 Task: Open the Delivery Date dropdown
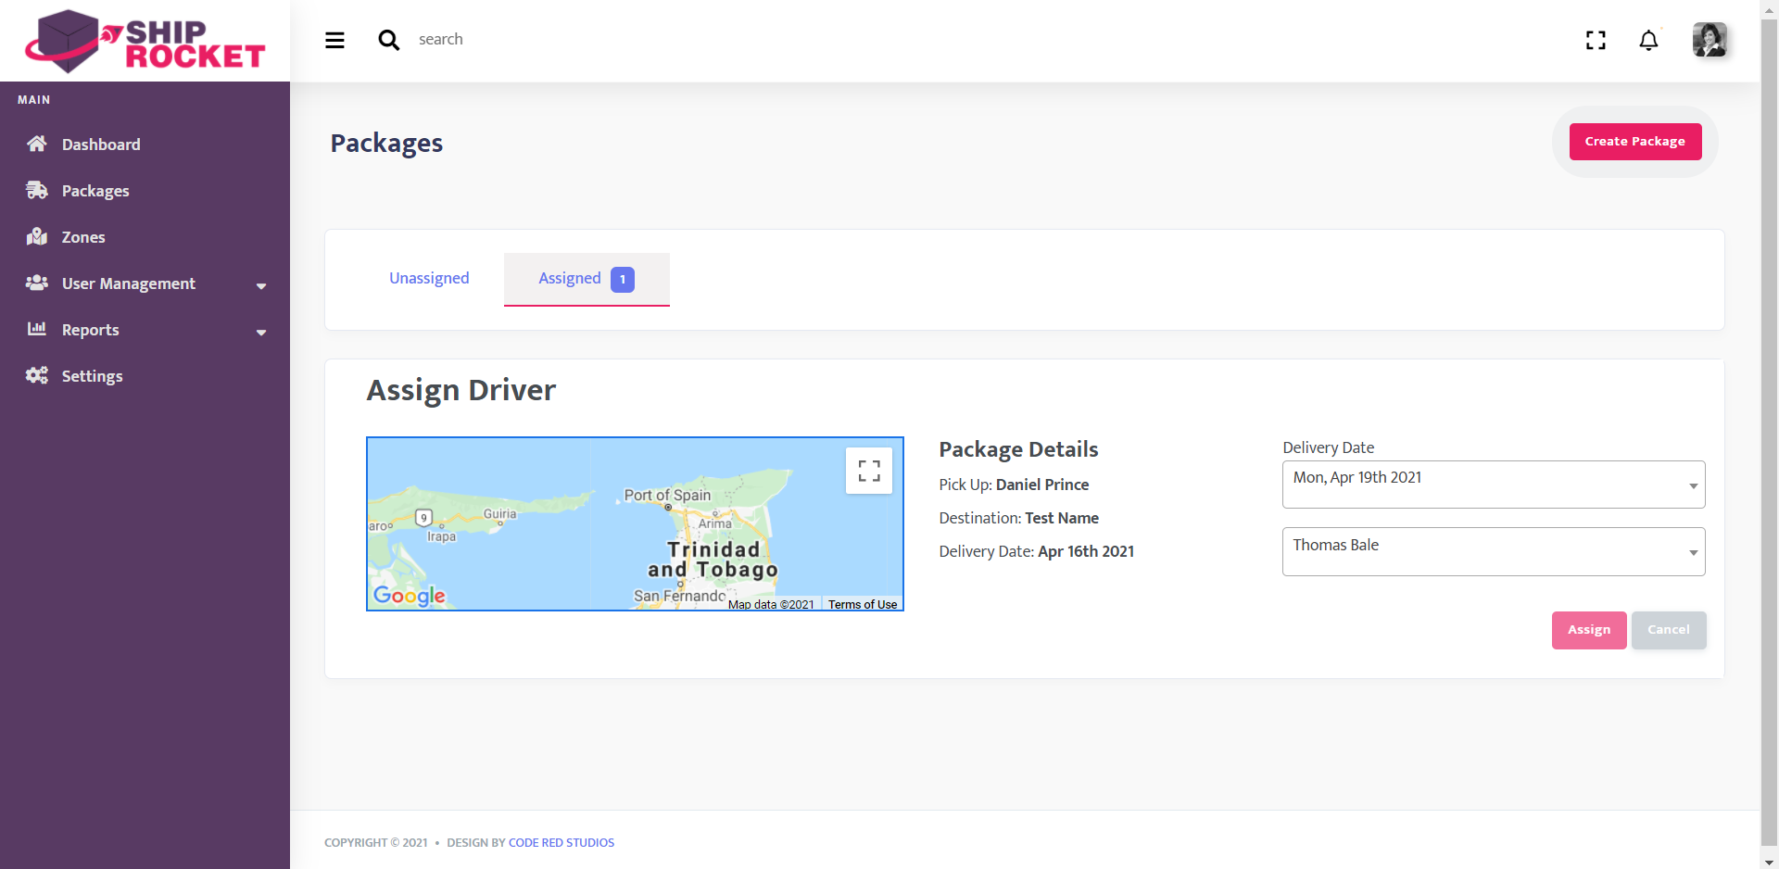1493,485
